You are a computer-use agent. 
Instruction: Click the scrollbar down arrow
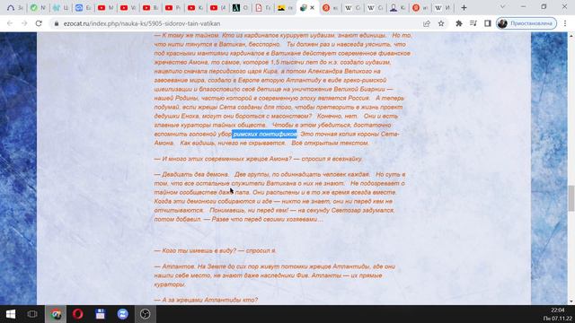pyautogui.click(x=571, y=301)
